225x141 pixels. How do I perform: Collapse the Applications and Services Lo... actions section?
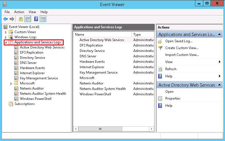[219, 34]
